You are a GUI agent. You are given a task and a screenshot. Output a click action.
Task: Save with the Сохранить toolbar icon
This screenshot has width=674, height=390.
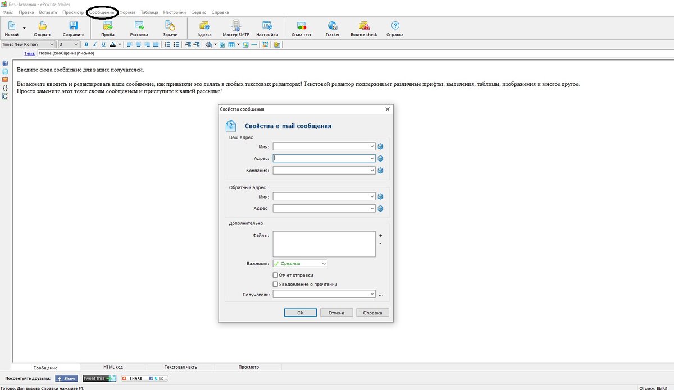pos(74,26)
